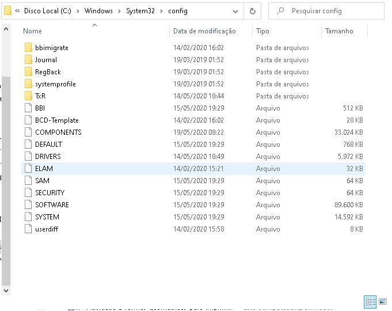Select the SYSTEM file icon
The image size is (392, 311).
[x=29, y=217]
